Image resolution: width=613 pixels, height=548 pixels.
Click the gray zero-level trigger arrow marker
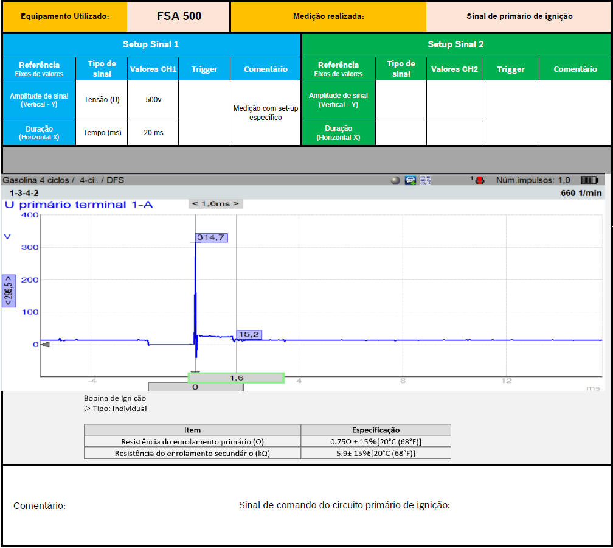tap(44, 345)
